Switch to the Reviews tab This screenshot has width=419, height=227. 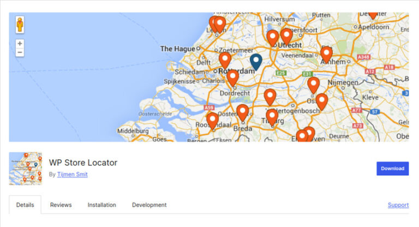tap(61, 205)
